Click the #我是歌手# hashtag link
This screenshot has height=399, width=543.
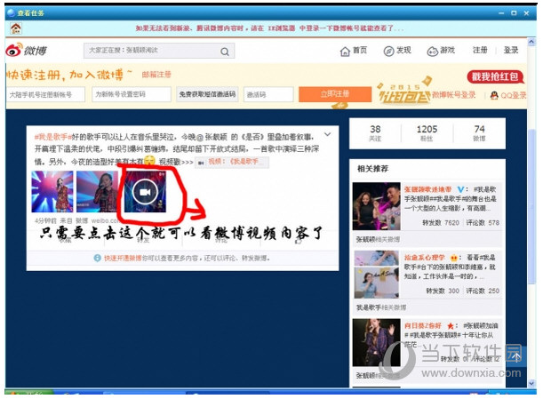53,137
